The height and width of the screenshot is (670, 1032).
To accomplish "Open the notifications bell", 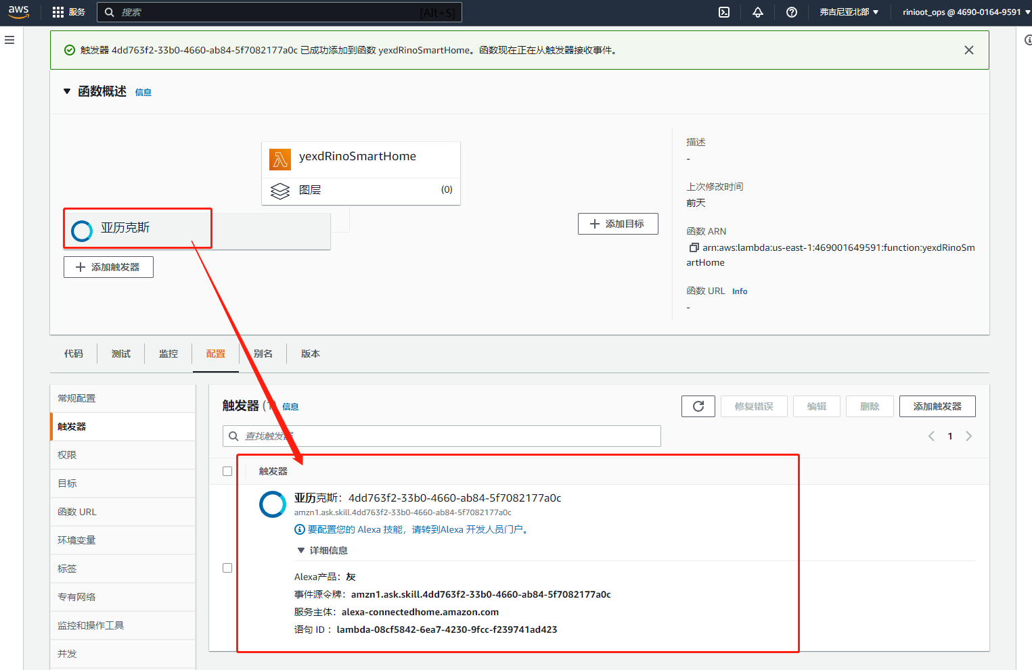I will coord(758,12).
